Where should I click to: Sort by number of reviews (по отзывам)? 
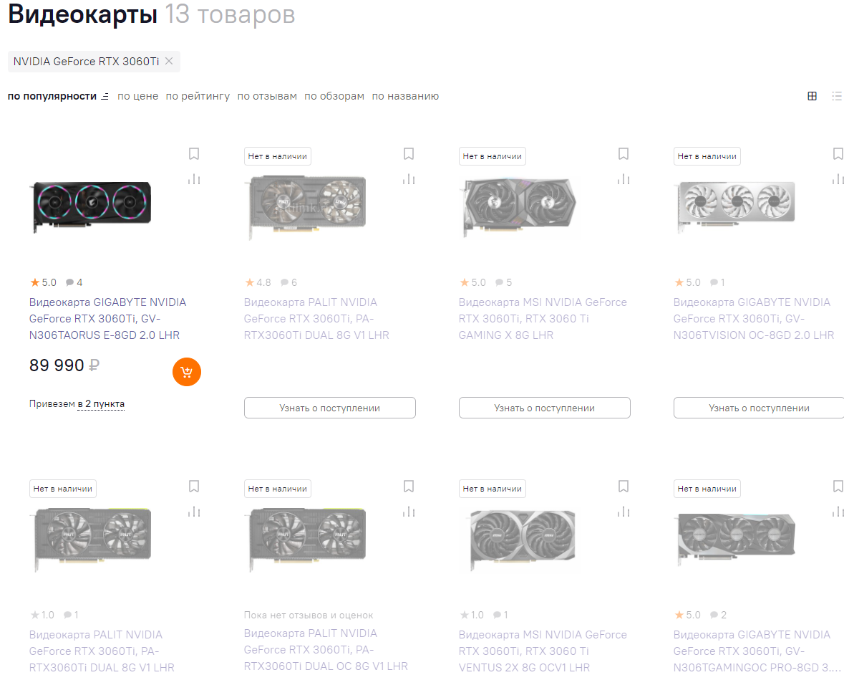pos(267,96)
